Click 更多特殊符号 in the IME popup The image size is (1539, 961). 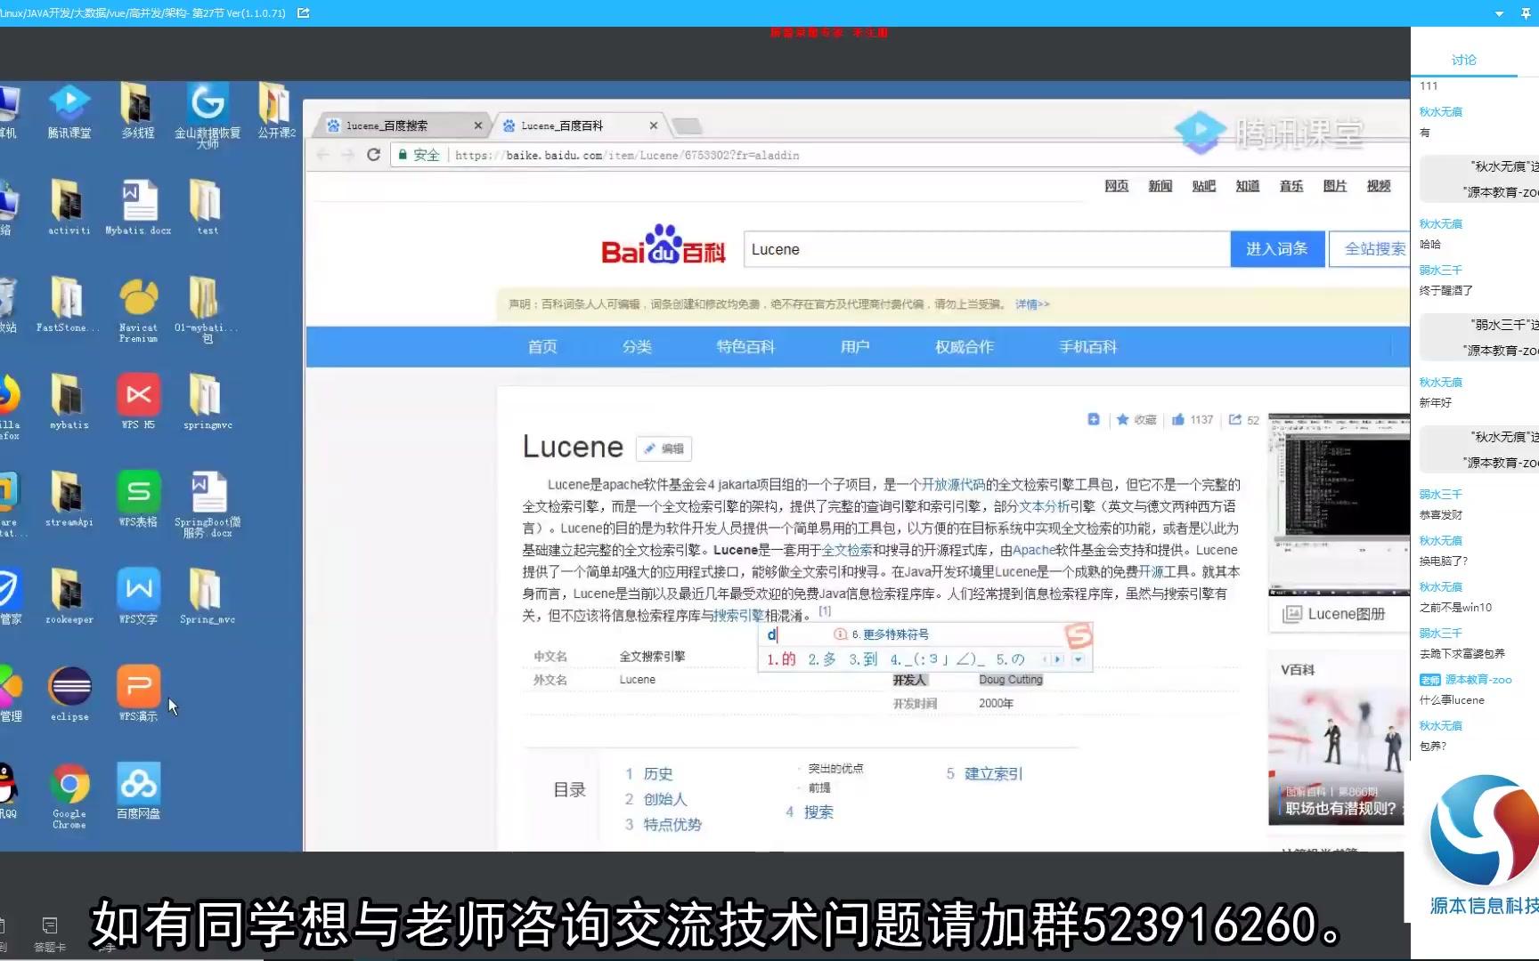coord(890,634)
